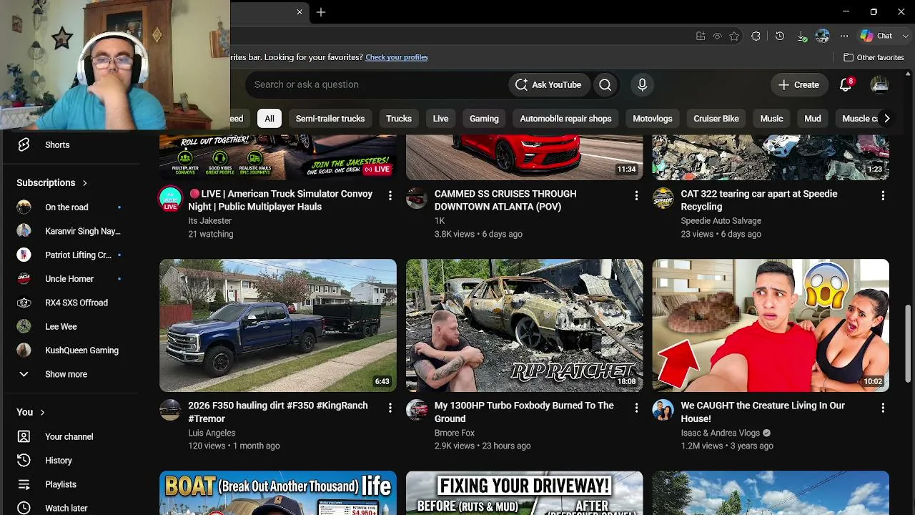Open Isaac & Andrea Vlogs channel avatar
The image size is (915, 515).
pos(663,410)
